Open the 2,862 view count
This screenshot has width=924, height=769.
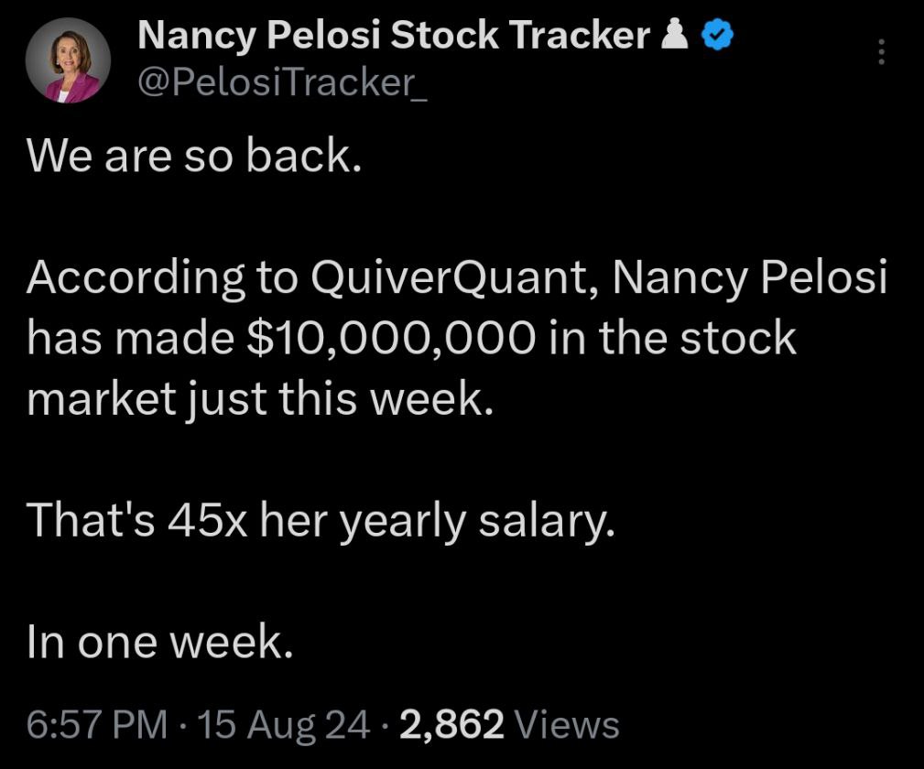click(451, 725)
